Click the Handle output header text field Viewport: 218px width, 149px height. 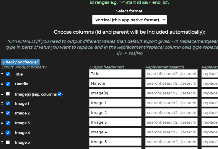click(115, 83)
